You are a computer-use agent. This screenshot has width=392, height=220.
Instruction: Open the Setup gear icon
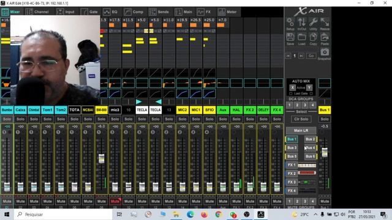pyautogui.click(x=290, y=24)
